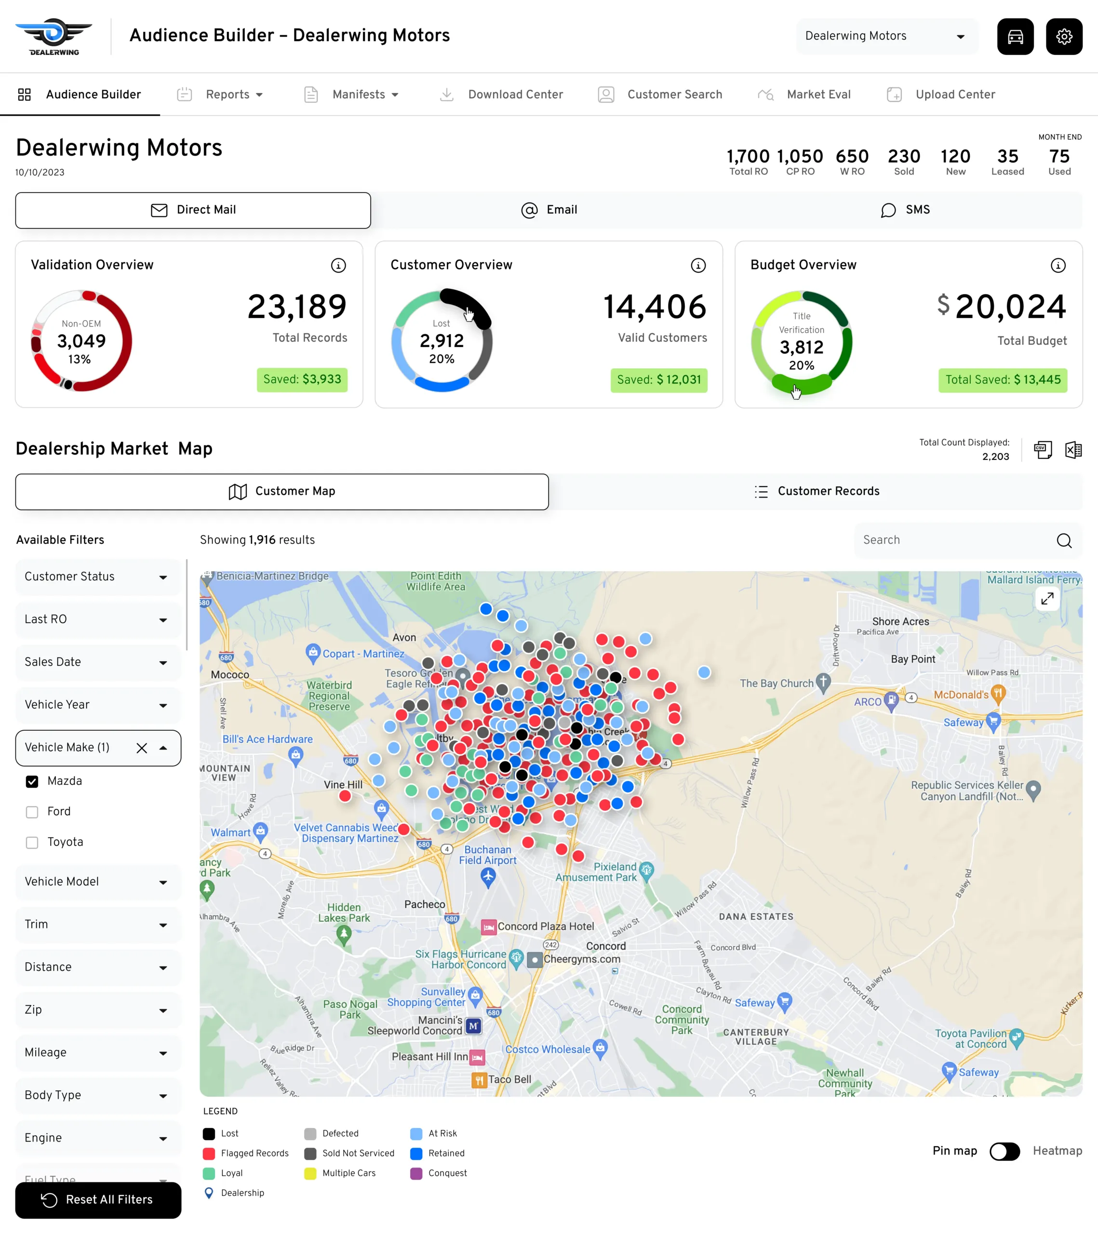Open settings gear icon in header

click(1064, 37)
